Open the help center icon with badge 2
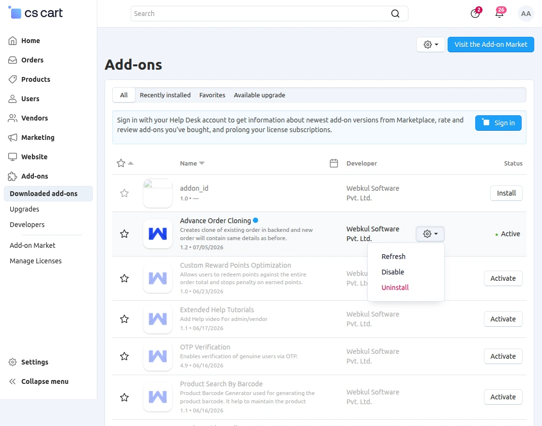Viewport: 542px width, 426px height. point(475,13)
